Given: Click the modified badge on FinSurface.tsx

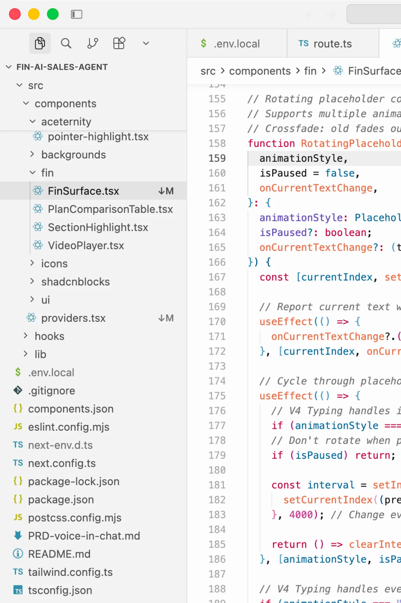Looking at the screenshot, I should pyautogui.click(x=166, y=191).
